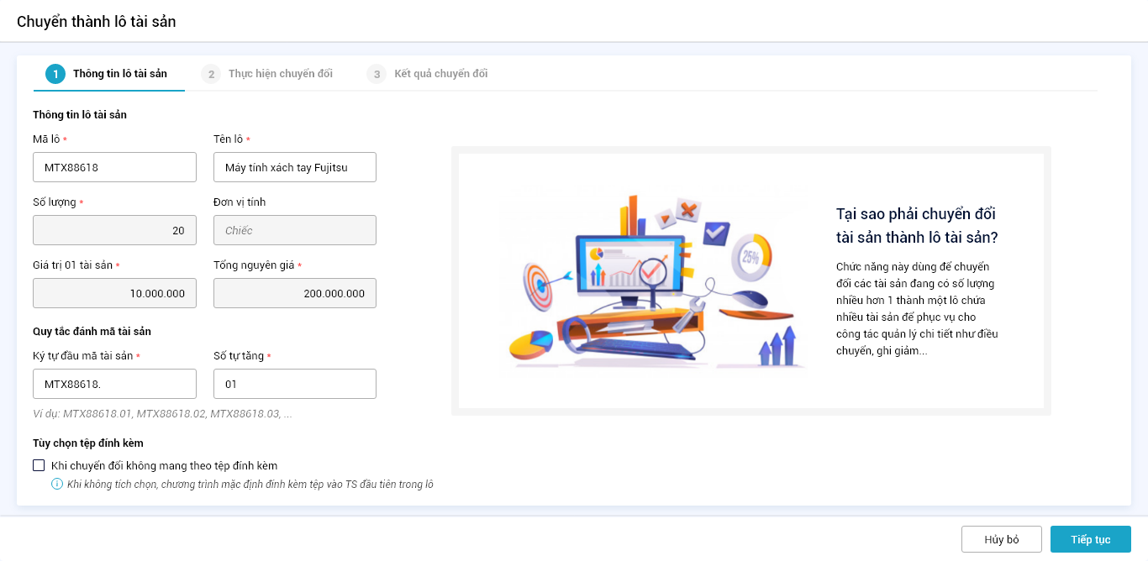Switch to 'Thực hiện chuyển đổi' step tab
Screen dimensions: 1148x561
280,74
